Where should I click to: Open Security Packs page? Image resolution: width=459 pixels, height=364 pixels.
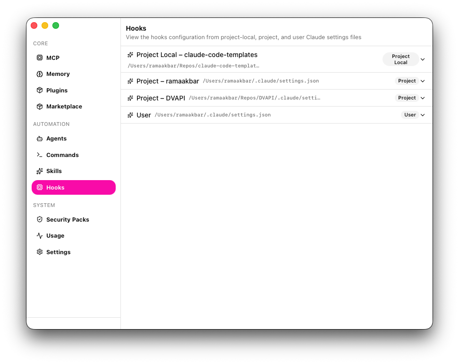pyautogui.click(x=74, y=219)
